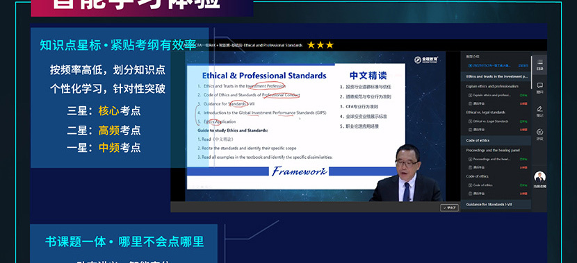The height and width of the screenshot is (263, 577).
Task: Click the video icon beside Ethical vs. Legal Standards
Action: (470, 121)
